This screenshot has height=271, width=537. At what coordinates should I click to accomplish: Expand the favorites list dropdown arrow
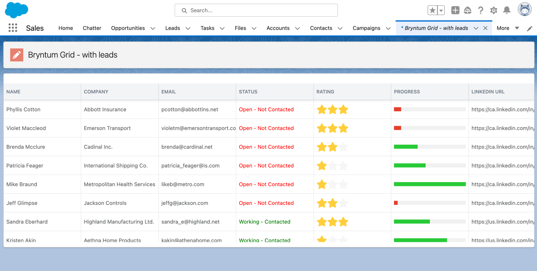tap(441, 10)
